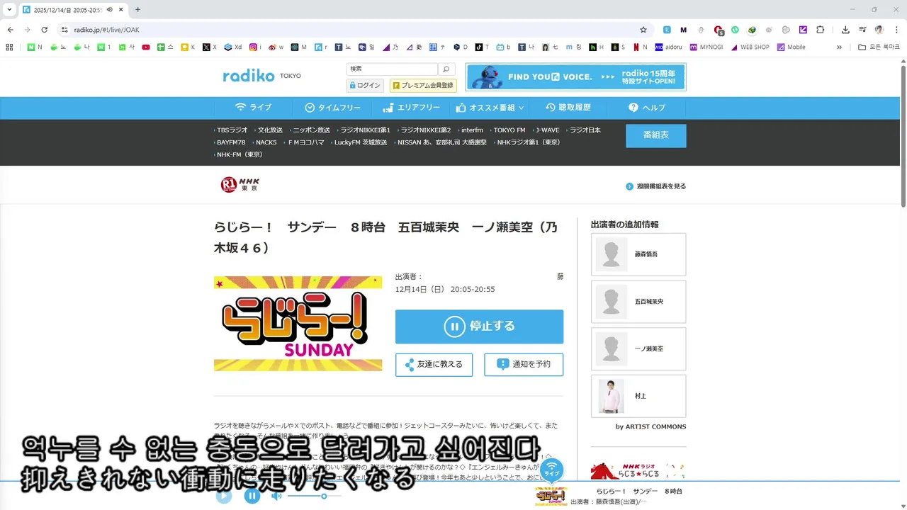Click the ログイン button
Screen dimensions: 907x510
pyautogui.click(x=365, y=85)
